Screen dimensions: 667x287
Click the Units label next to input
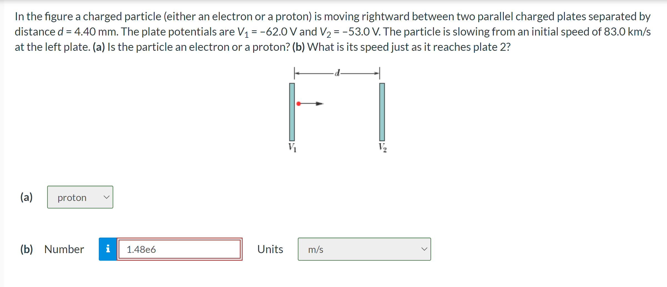[270, 249]
